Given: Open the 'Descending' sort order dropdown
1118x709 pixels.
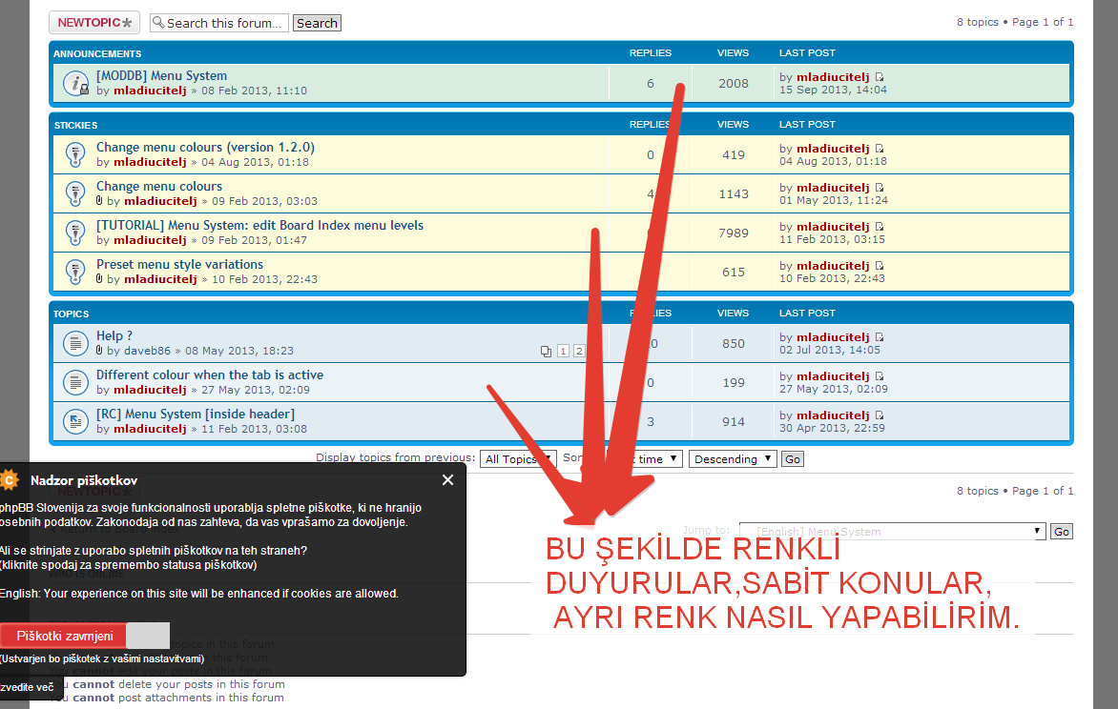Looking at the screenshot, I should (733, 459).
